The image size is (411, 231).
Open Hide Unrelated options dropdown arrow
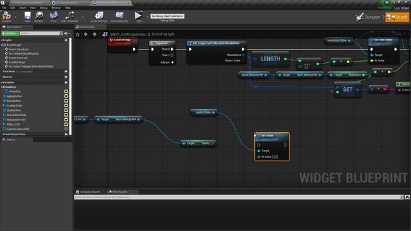point(83,17)
